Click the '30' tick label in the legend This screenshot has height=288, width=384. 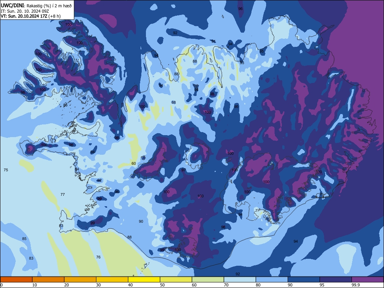[x=98, y=285]
